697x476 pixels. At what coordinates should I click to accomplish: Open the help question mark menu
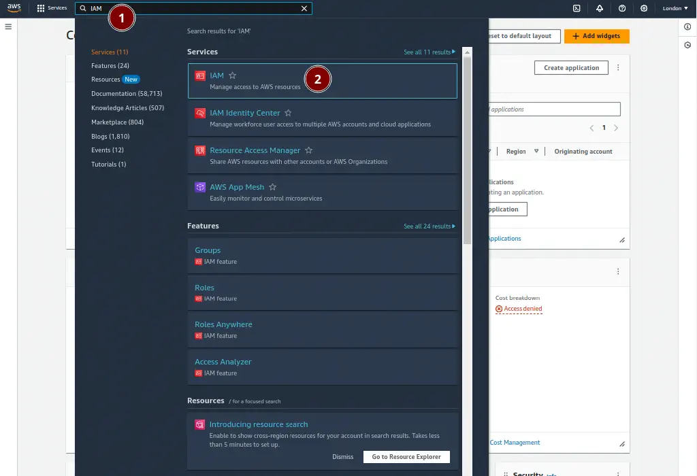[x=622, y=8]
